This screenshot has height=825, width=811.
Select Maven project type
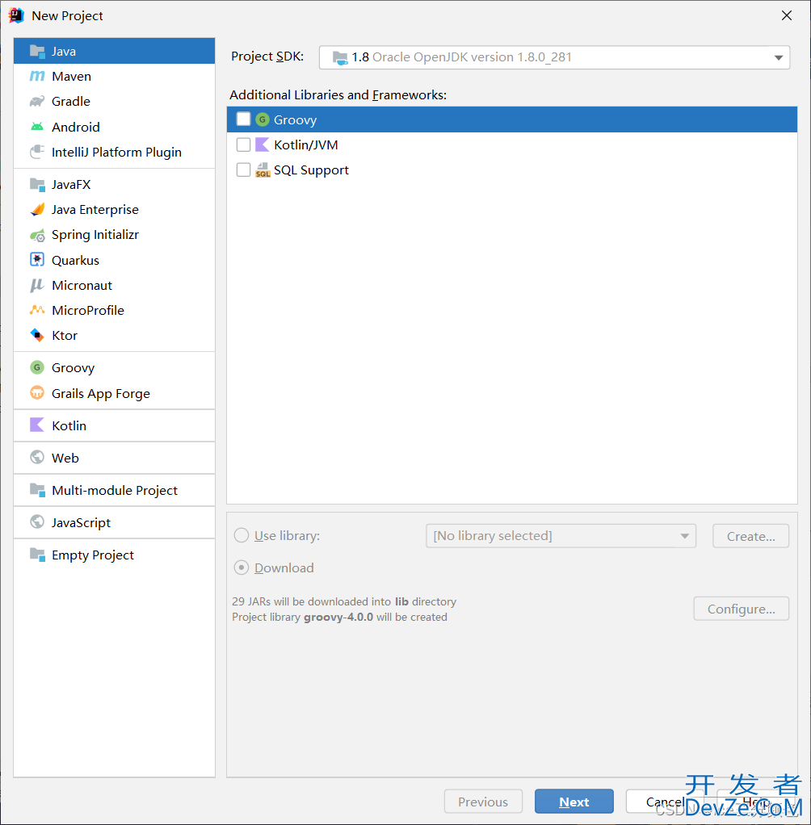[x=114, y=77]
